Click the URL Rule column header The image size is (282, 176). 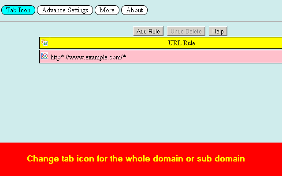(182, 43)
